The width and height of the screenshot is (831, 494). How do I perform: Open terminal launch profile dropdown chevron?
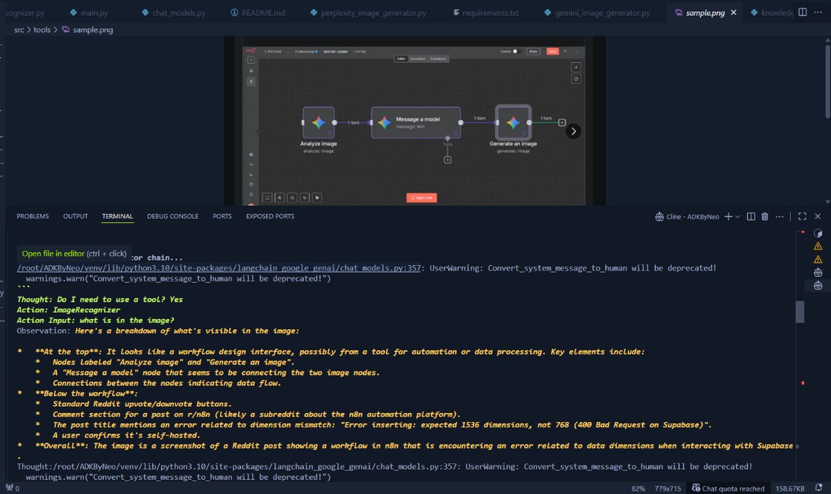click(738, 217)
